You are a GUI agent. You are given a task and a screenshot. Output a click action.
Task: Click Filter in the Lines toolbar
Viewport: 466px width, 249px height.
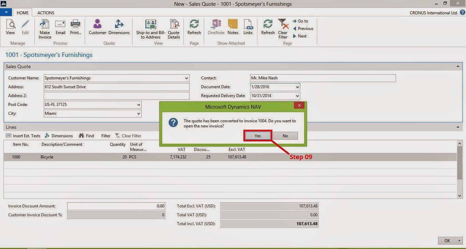coord(106,136)
